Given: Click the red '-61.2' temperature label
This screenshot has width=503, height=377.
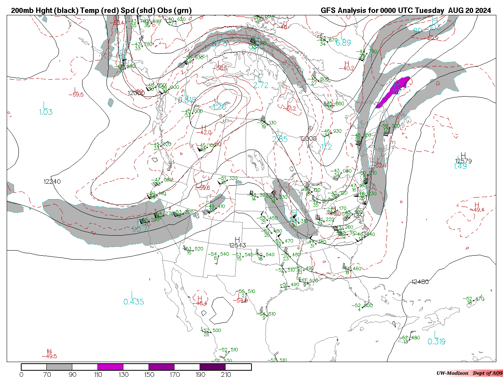Looking at the screenshot, I should pos(288,109).
